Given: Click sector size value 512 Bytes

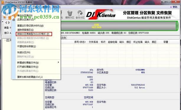Looking at the screenshot, I should 140,88.
